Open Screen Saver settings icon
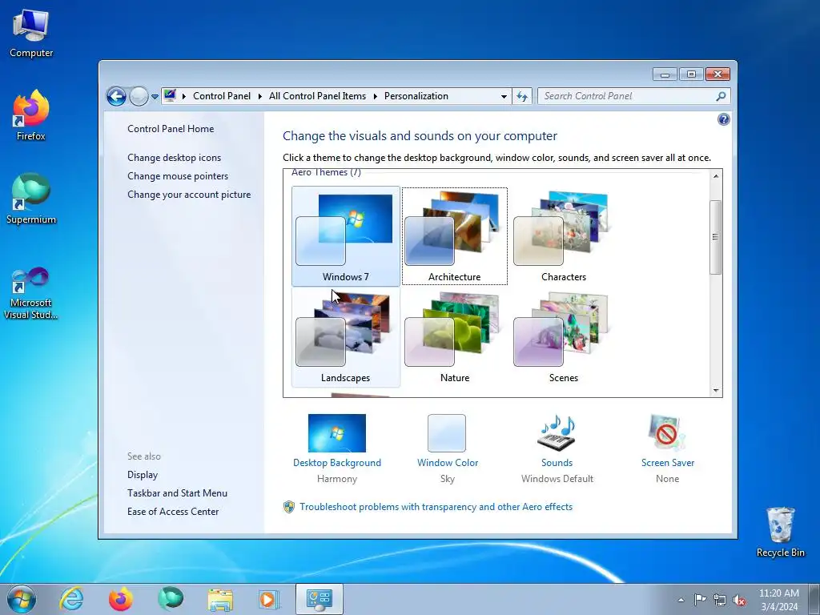820x615 pixels. pos(667,433)
